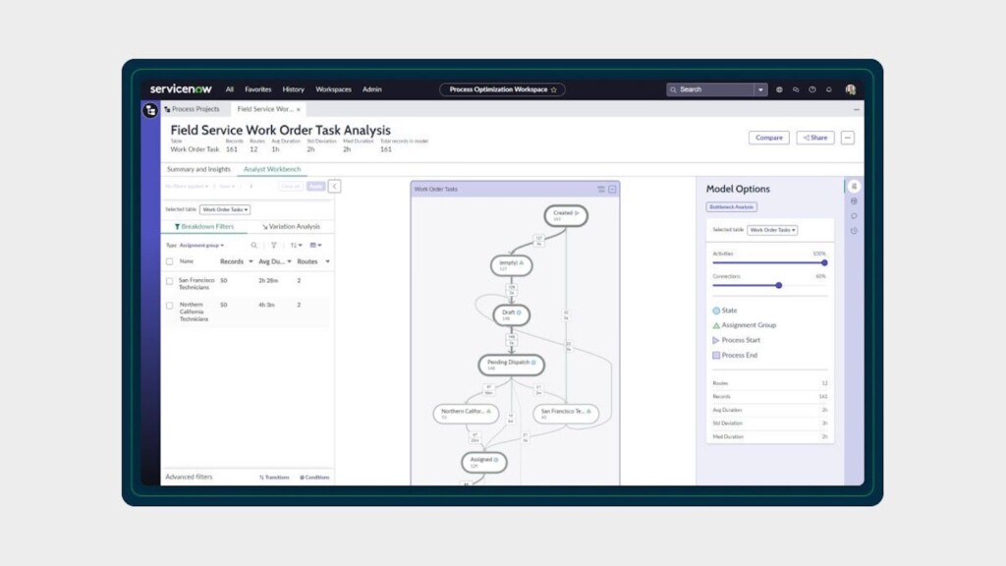Select the San Francisco Te... node

(x=566, y=414)
